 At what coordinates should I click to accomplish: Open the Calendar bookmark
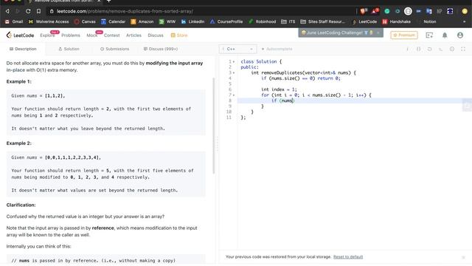(x=113, y=21)
